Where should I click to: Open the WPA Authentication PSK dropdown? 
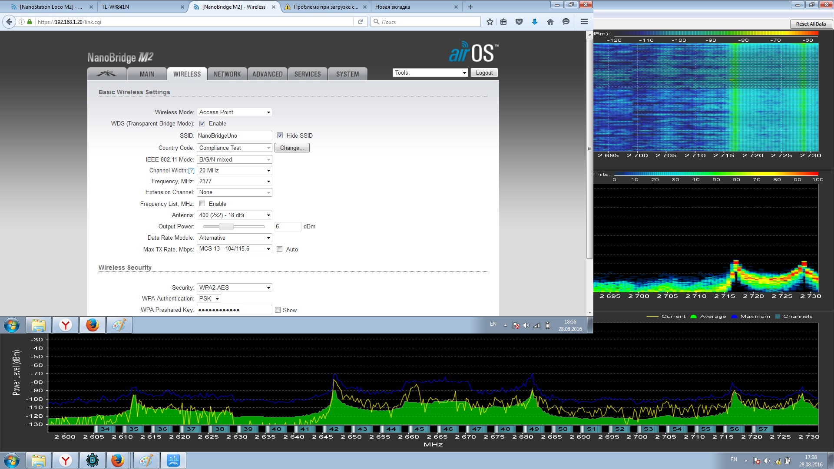[209, 298]
